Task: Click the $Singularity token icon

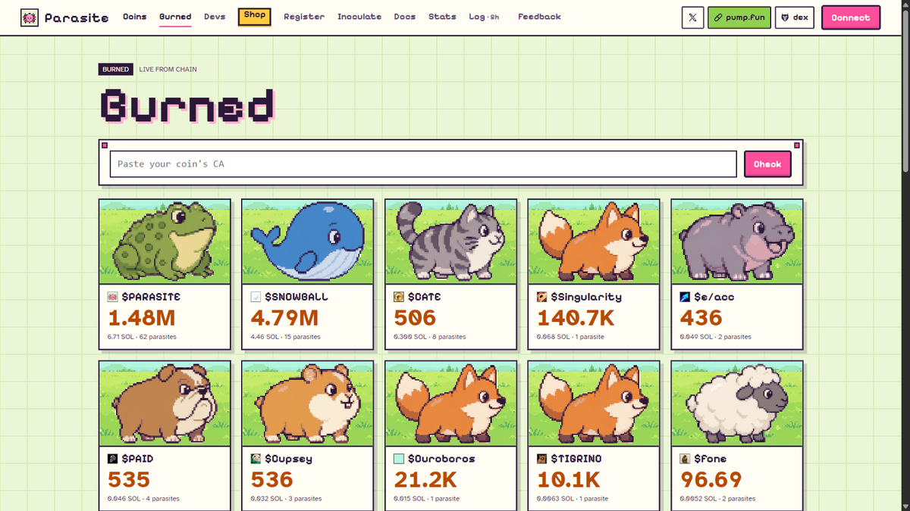Action: click(x=541, y=297)
